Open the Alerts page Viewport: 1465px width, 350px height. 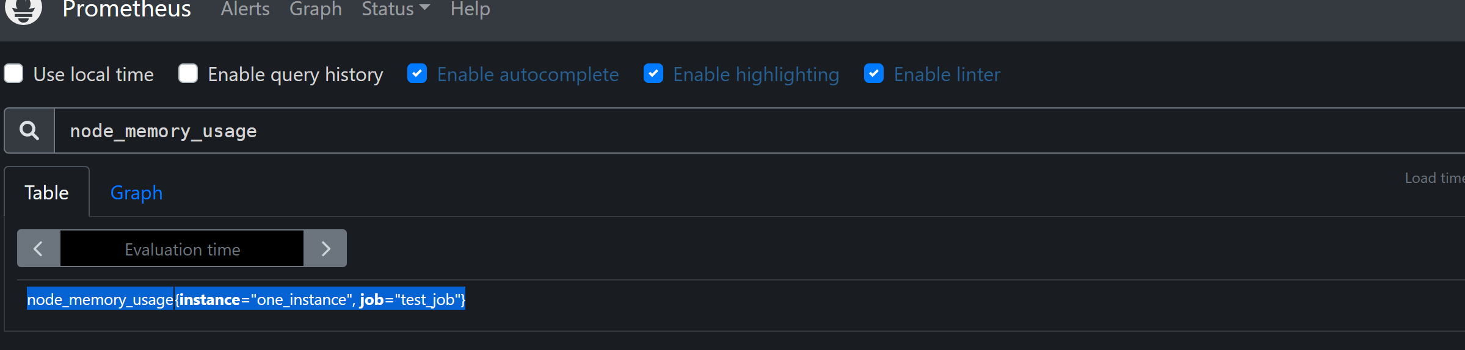pos(245,9)
